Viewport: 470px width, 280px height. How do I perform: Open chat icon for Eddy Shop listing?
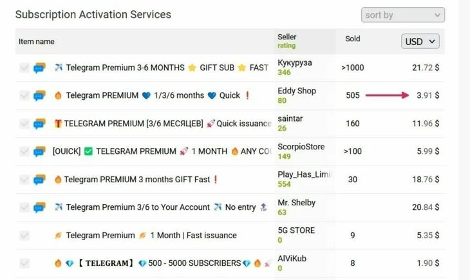[x=39, y=96]
